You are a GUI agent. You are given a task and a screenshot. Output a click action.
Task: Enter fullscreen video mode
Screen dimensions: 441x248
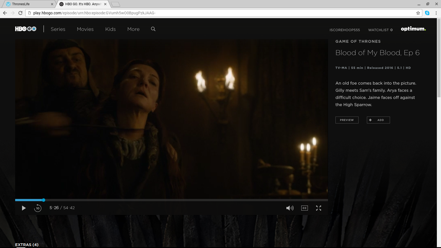pyautogui.click(x=319, y=208)
